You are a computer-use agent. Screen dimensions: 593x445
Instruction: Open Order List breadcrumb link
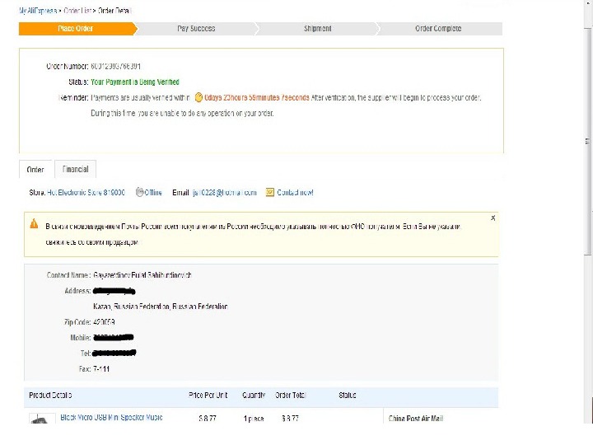coord(78,11)
